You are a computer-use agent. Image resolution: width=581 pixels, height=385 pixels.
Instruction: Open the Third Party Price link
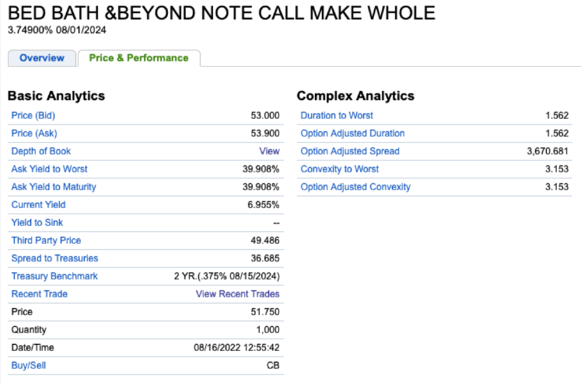pyautogui.click(x=46, y=241)
